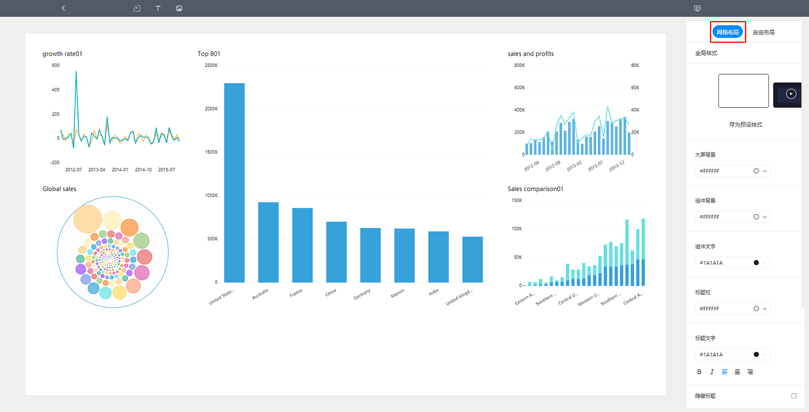Screen dimensions: 809x412
Task: Click the add chart component icon
Action: (x=137, y=8)
